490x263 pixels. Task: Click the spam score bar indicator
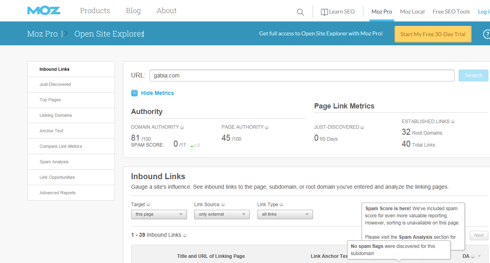[x=195, y=145]
